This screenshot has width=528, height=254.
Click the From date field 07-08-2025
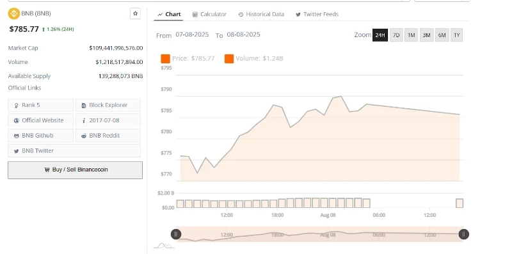(x=192, y=35)
